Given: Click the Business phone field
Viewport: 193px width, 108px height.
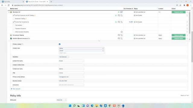Looking at the screenshot, I should tap(71, 81).
